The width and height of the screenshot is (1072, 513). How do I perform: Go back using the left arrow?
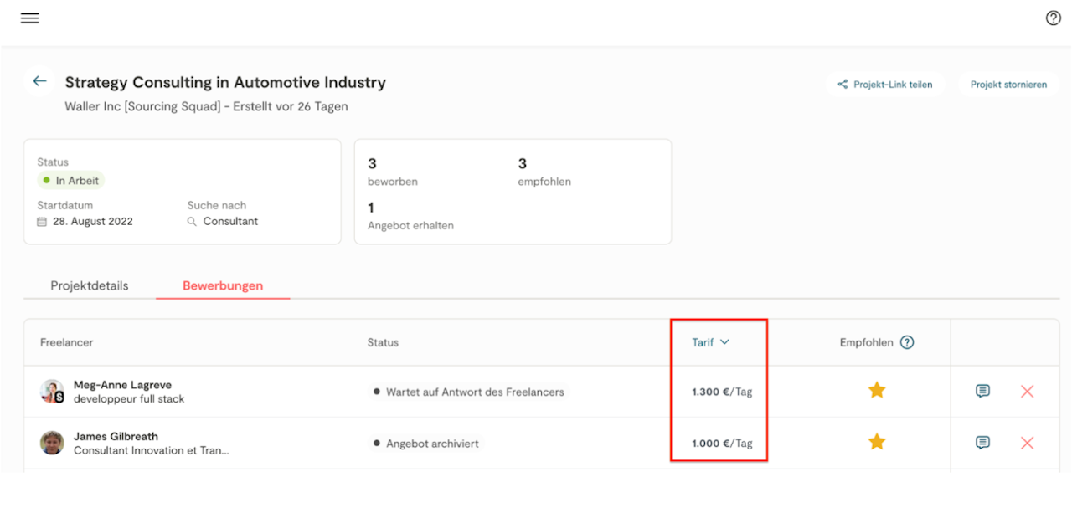click(x=39, y=81)
